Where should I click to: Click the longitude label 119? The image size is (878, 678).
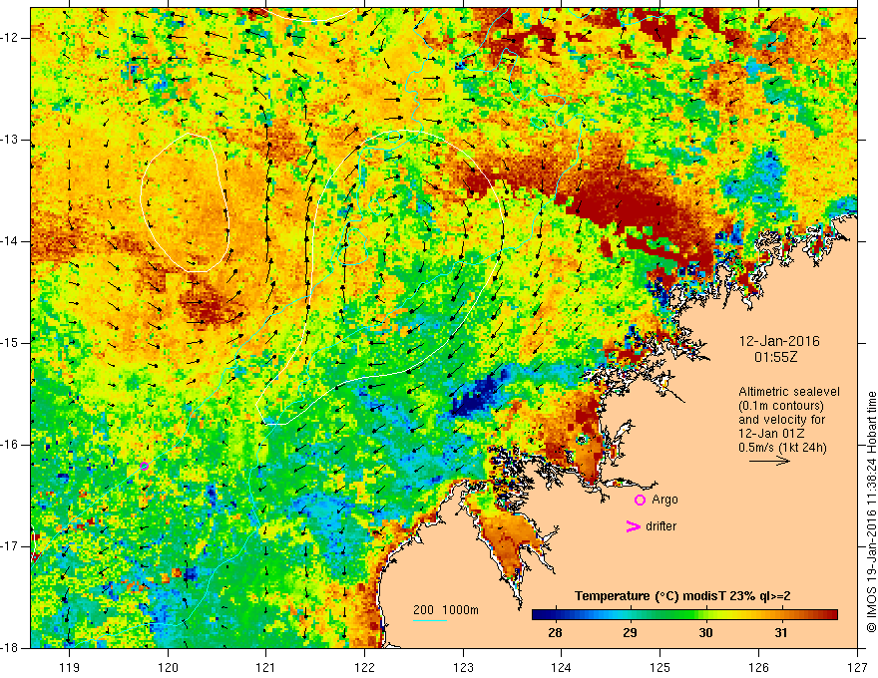(70, 667)
